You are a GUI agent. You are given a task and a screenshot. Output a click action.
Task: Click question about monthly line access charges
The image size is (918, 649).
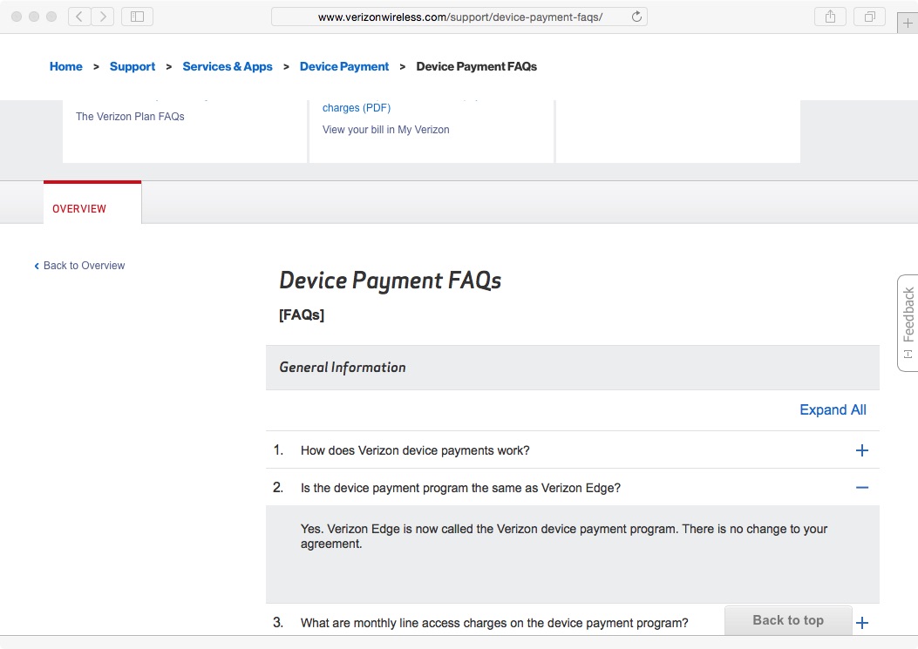tap(494, 623)
